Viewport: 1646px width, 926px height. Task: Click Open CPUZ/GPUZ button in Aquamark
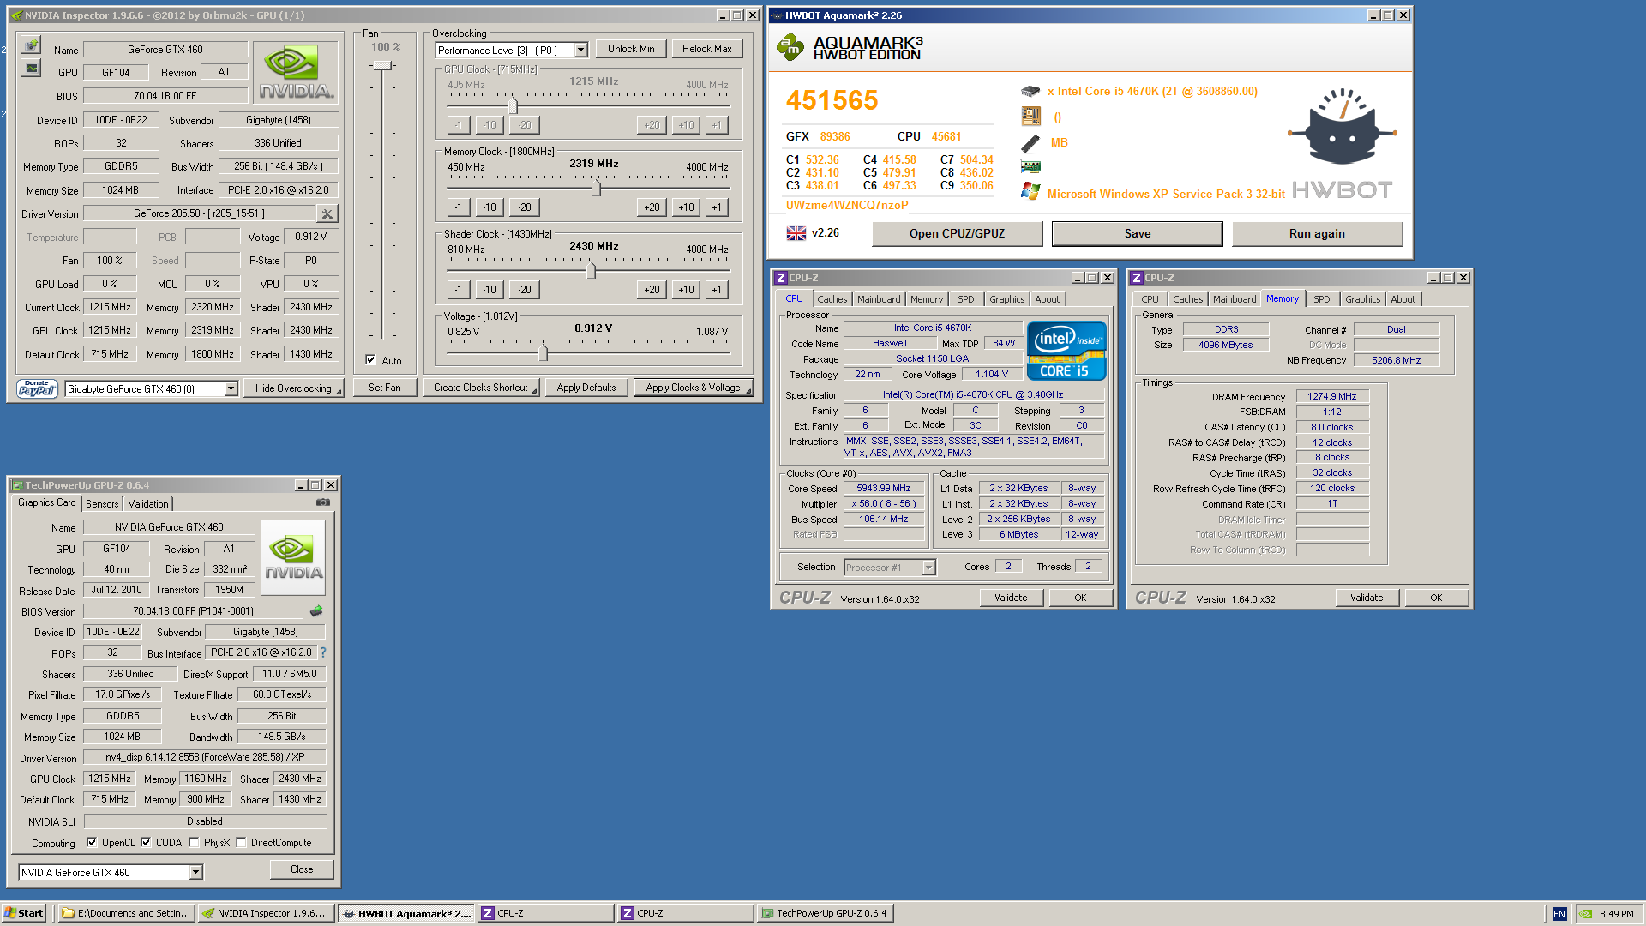pyautogui.click(x=957, y=233)
